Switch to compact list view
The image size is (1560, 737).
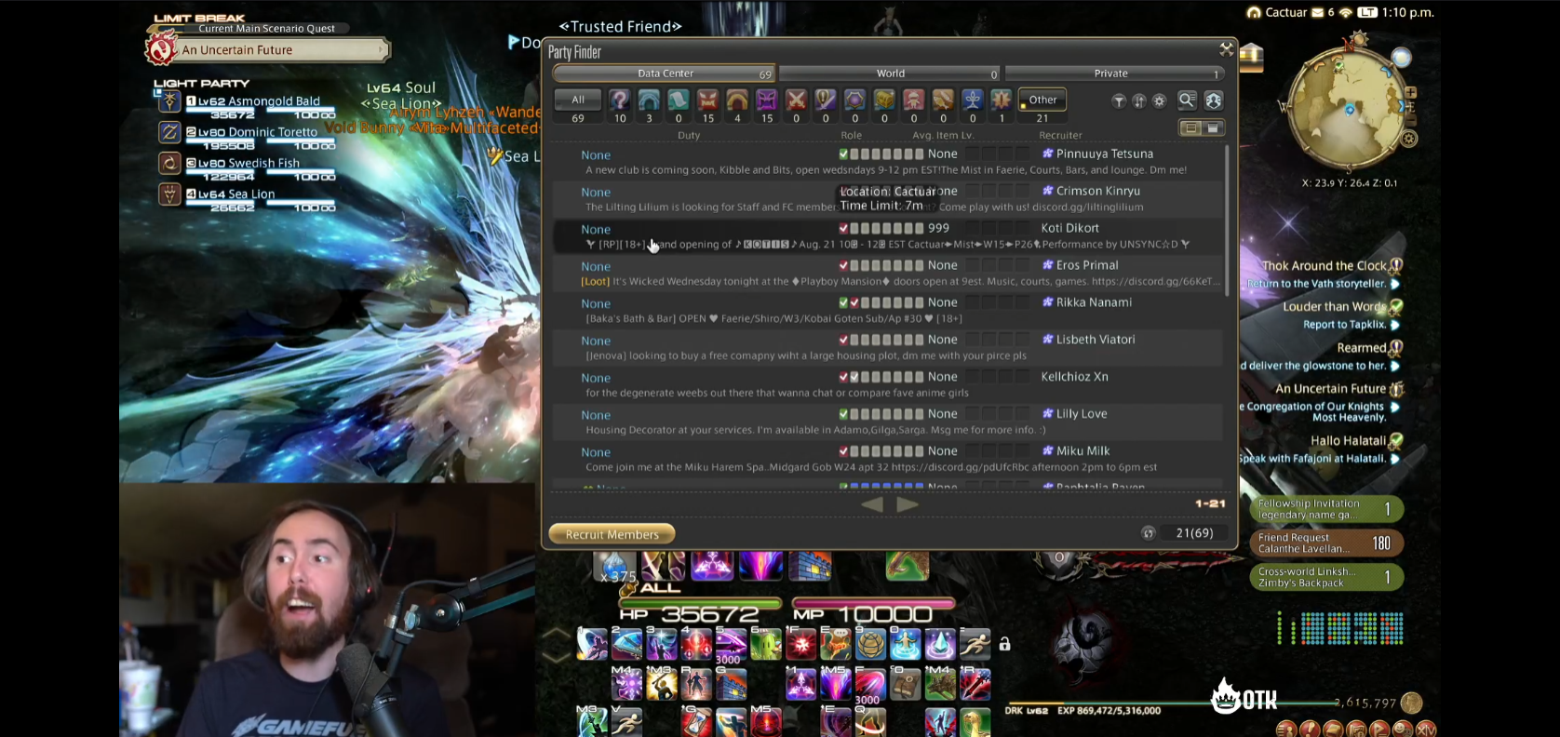pyautogui.click(x=1213, y=128)
